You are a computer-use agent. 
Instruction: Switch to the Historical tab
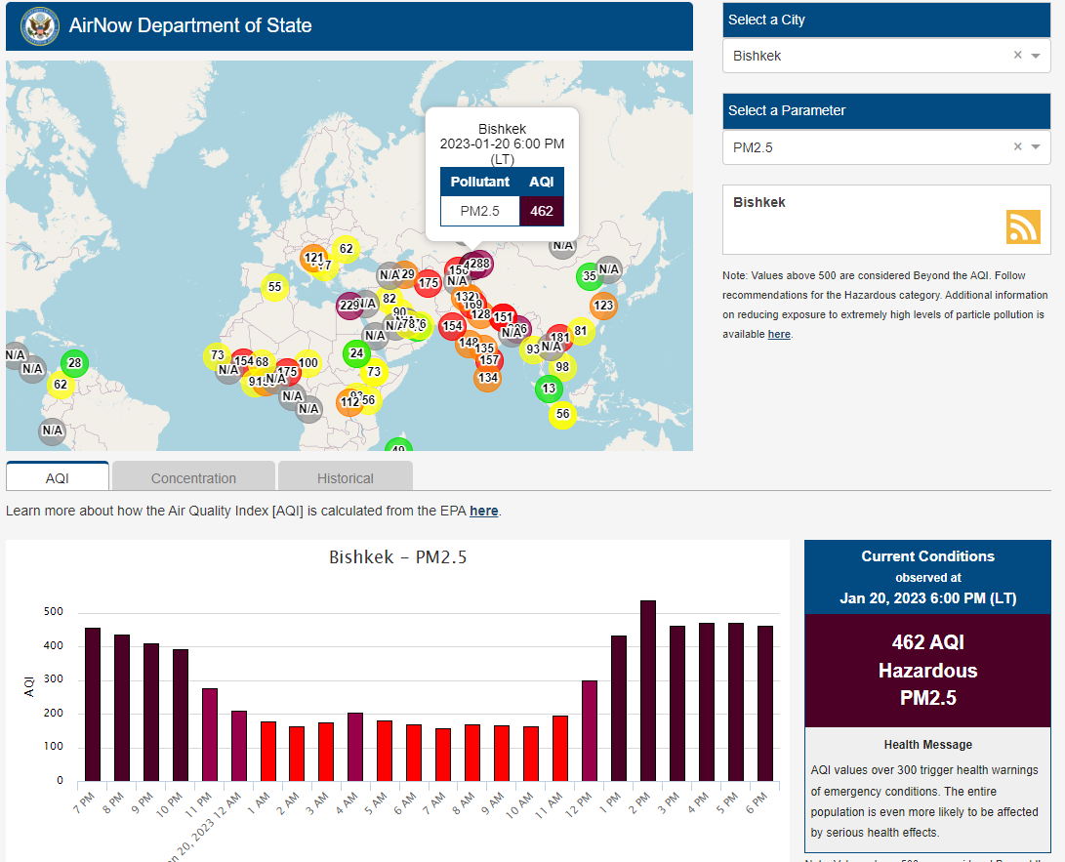345,478
